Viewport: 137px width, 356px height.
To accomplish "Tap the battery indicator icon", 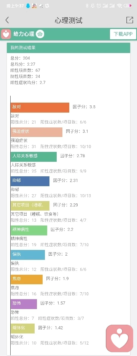I will click(127, 6).
